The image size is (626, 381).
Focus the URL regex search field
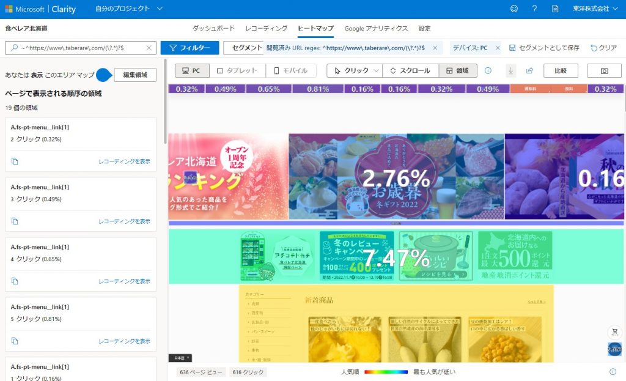pyautogui.click(x=80, y=48)
